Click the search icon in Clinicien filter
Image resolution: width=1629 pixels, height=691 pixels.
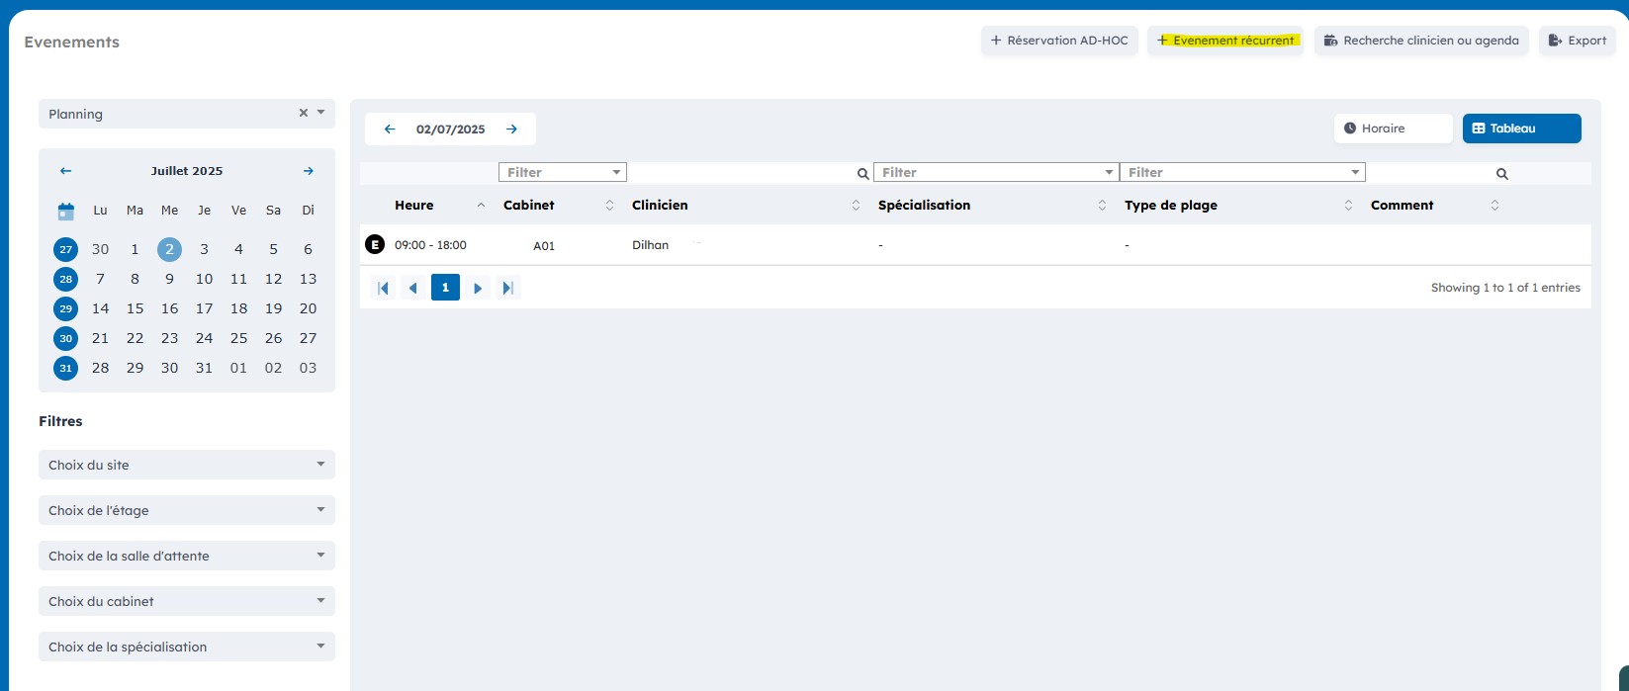[862, 174]
